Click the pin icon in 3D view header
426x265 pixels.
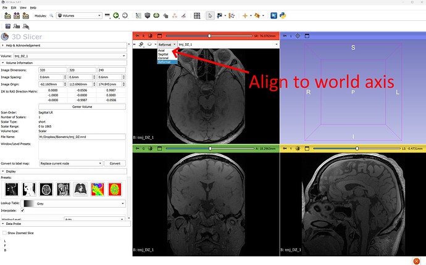[284, 36]
